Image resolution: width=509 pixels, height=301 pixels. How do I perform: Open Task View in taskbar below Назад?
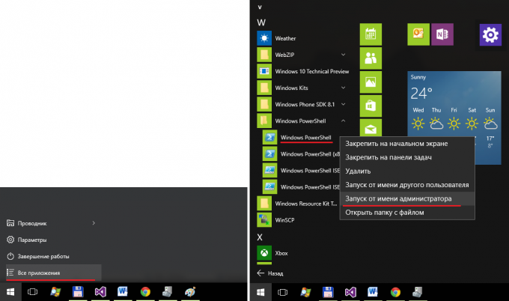[283, 292]
